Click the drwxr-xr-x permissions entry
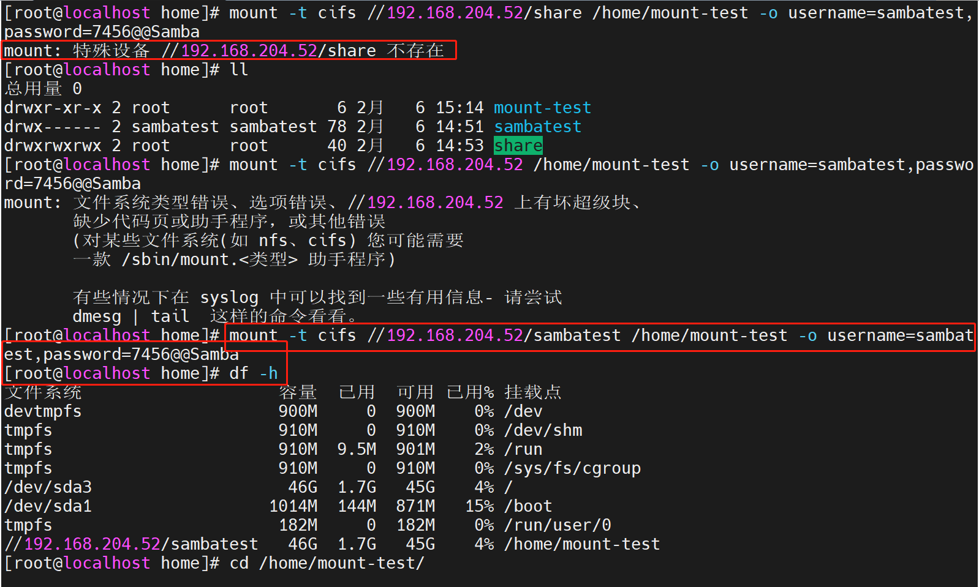979x587 pixels. (x=53, y=108)
